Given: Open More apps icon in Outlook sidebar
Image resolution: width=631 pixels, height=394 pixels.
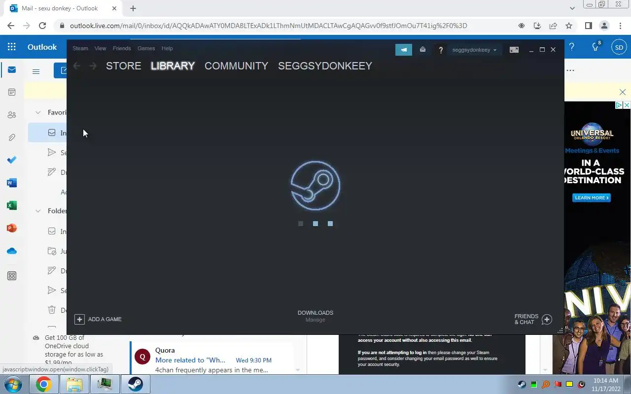Looking at the screenshot, I should (x=12, y=276).
